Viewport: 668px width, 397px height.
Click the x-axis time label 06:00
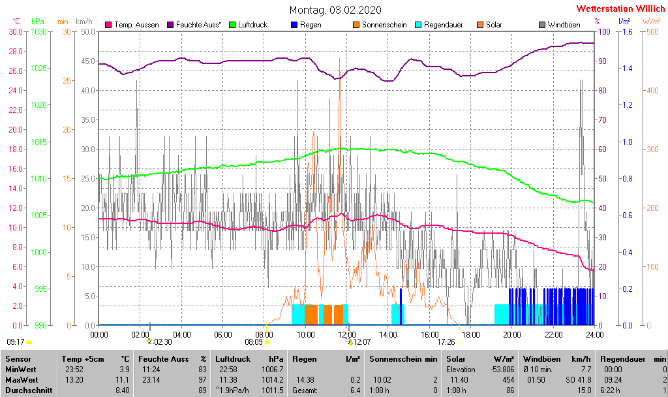(223, 335)
